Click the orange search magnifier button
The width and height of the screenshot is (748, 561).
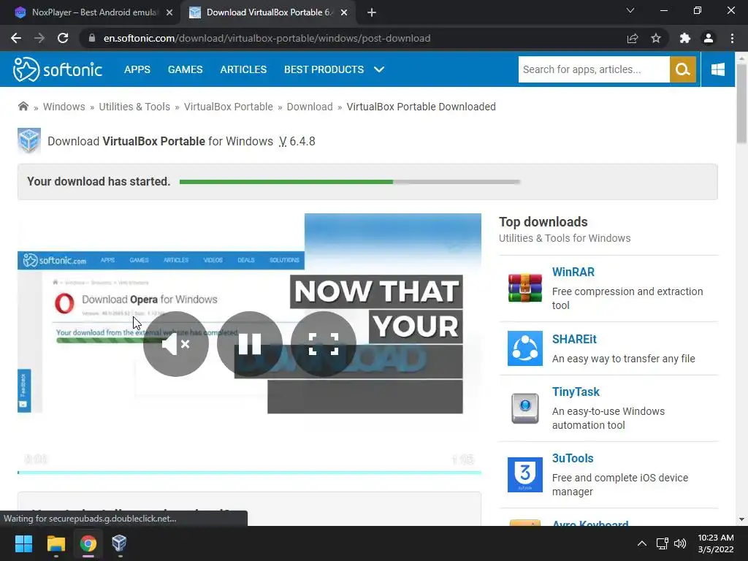coord(683,69)
